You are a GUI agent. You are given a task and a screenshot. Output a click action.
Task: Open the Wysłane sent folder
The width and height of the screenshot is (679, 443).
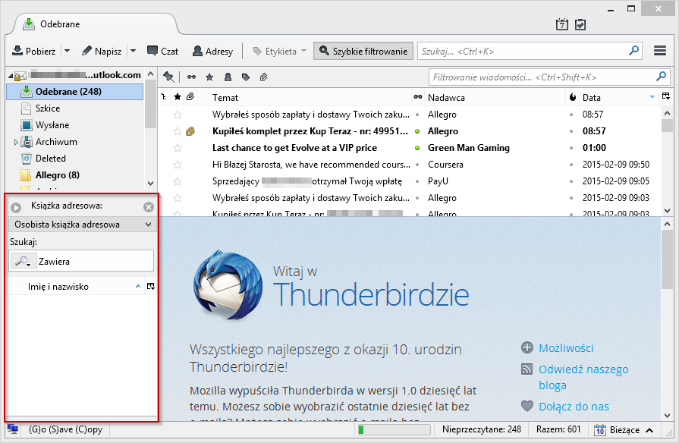pyautogui.click(x=52, y=125)
